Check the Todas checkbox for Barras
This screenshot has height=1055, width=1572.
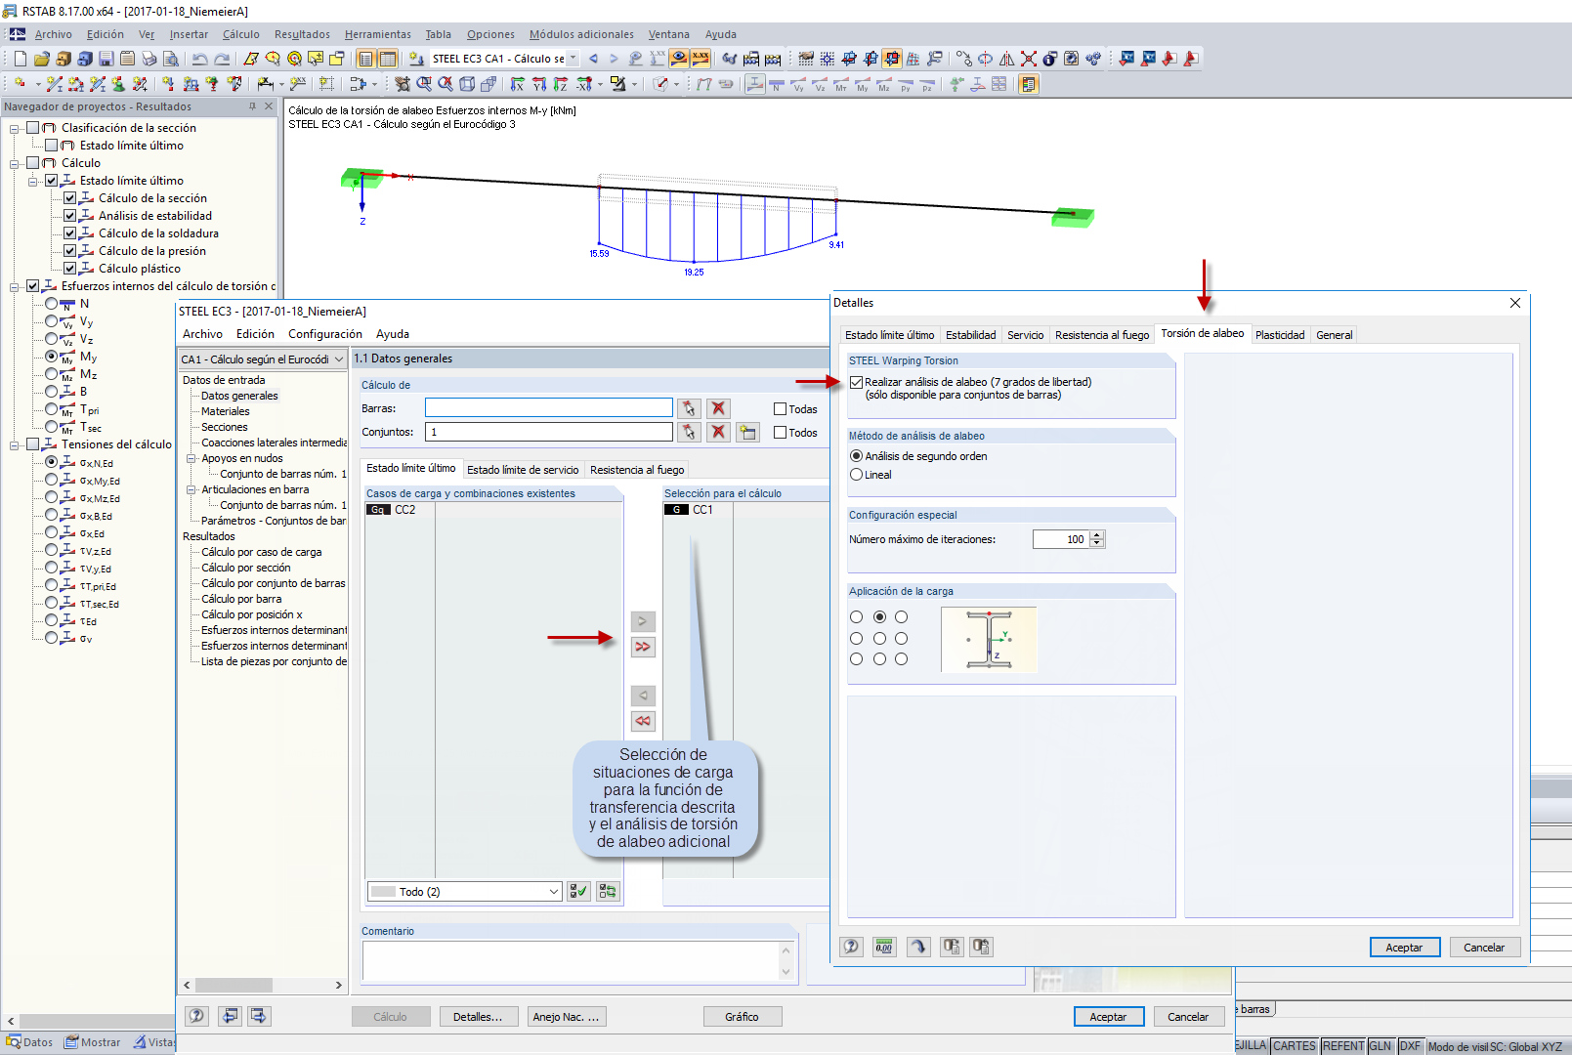pyautogui.click(x=780, y=409)
